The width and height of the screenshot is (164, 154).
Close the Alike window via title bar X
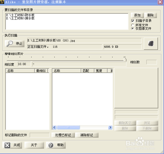tap(160, 2)
